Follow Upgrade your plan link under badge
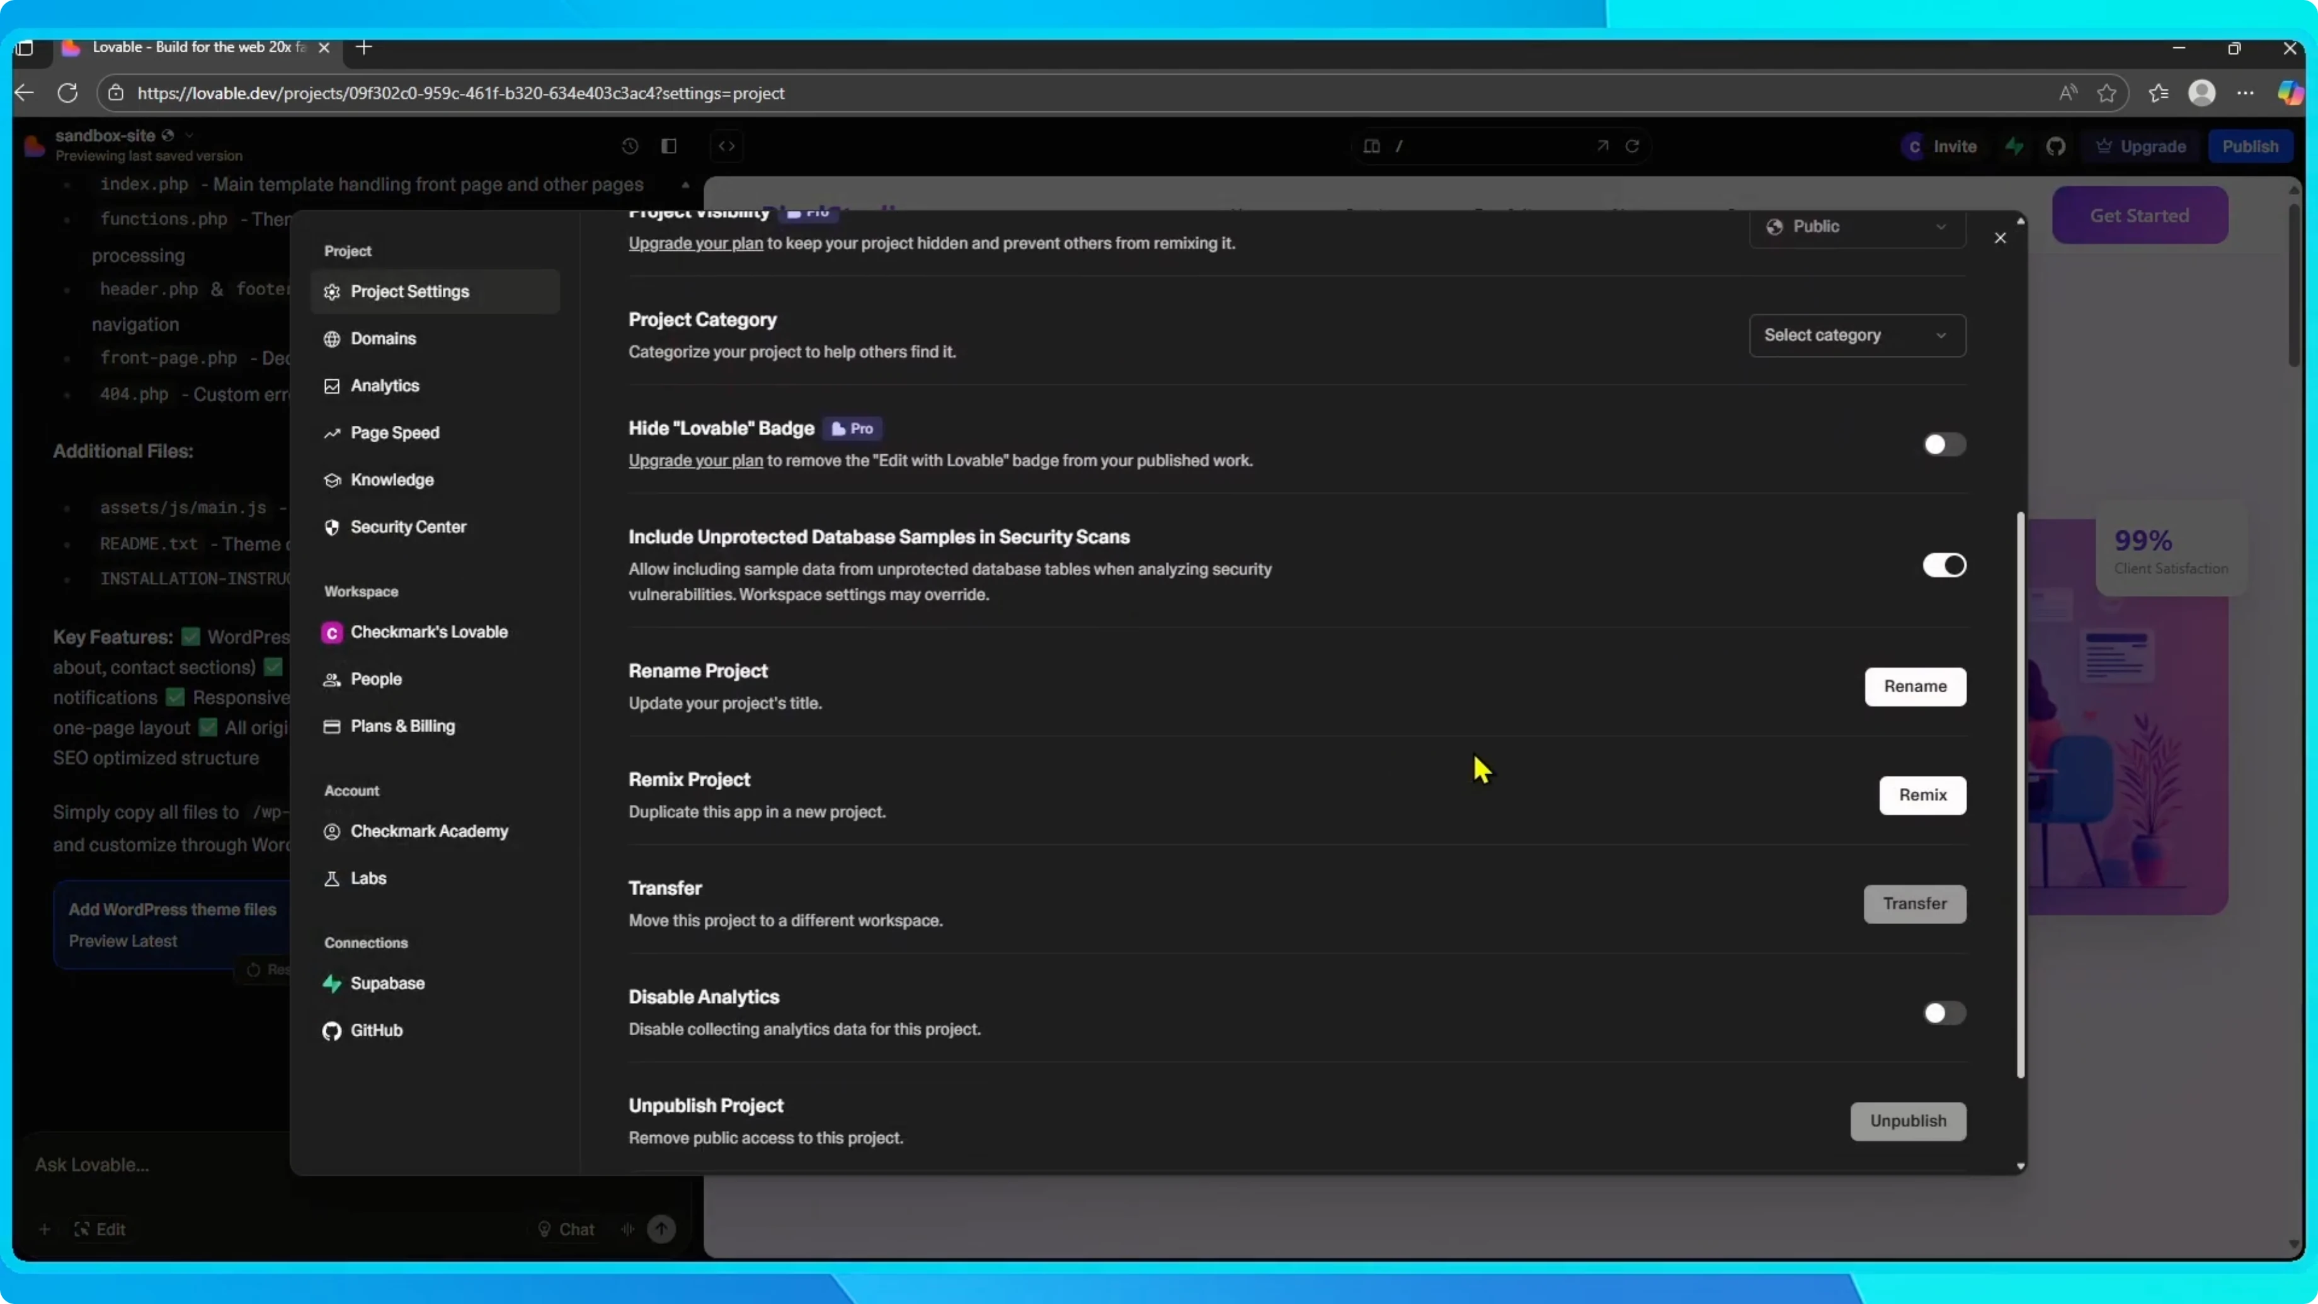This screenshot has height=1304, width=2318. click(695, 460)
